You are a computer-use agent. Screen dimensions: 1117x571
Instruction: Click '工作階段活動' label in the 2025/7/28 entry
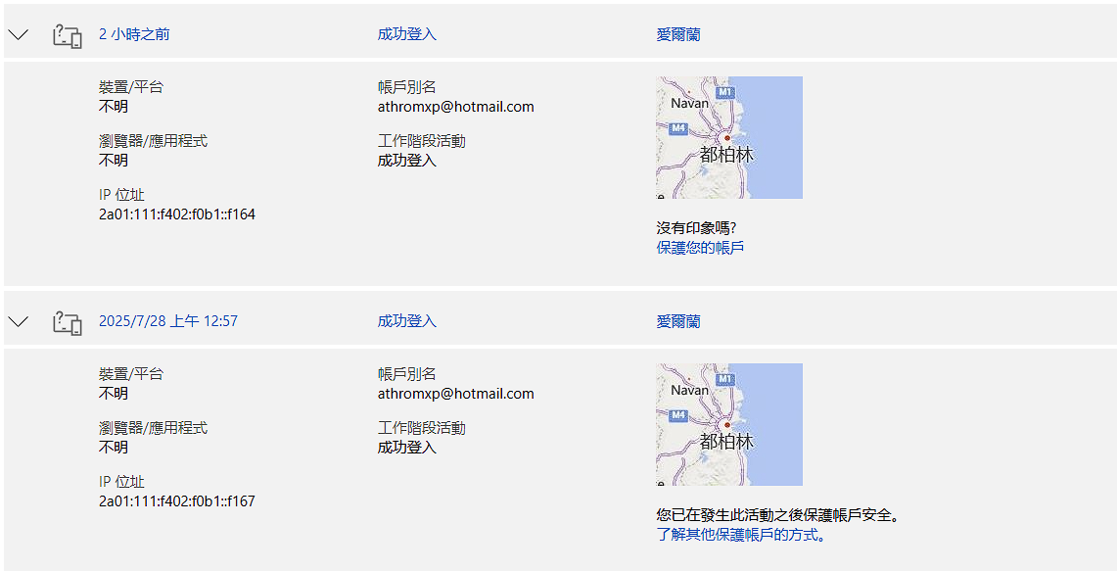pos(422,428)
